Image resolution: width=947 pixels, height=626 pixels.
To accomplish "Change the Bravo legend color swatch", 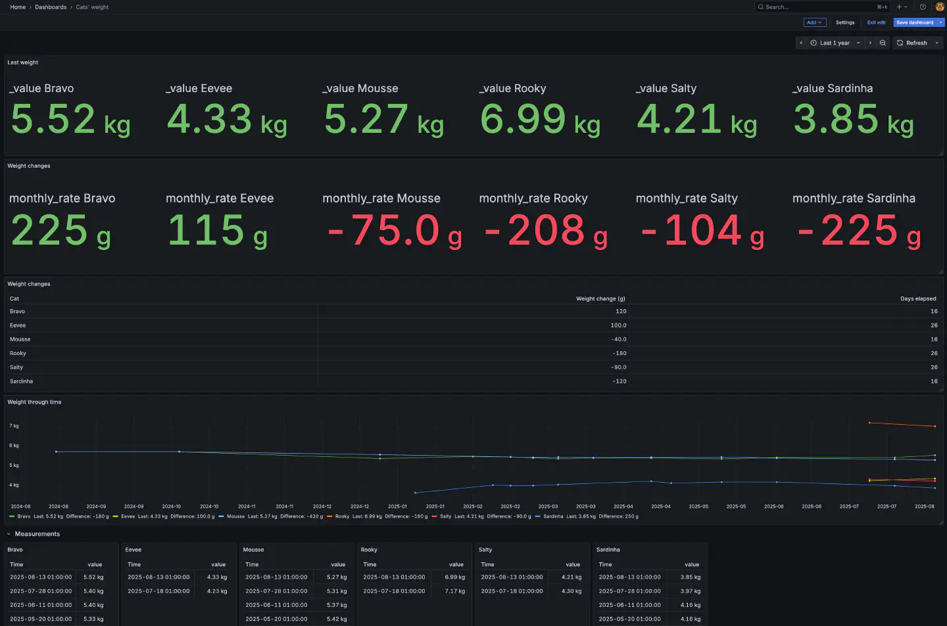I will tap(12, 516).
